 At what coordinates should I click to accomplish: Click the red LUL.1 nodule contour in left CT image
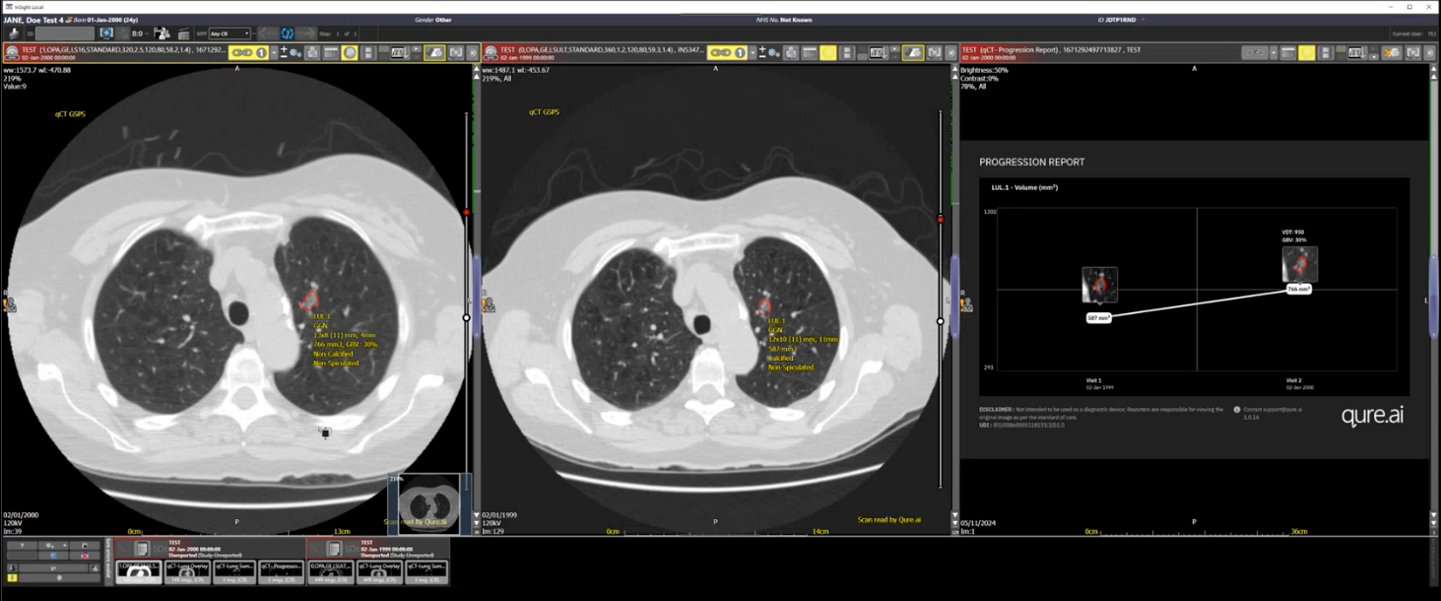click(x=309, y=300)
